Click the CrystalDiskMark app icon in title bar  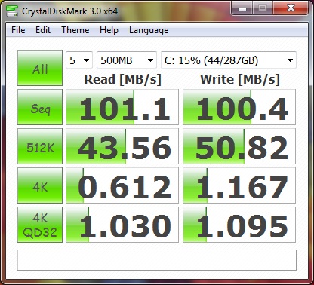pos(12,11)
